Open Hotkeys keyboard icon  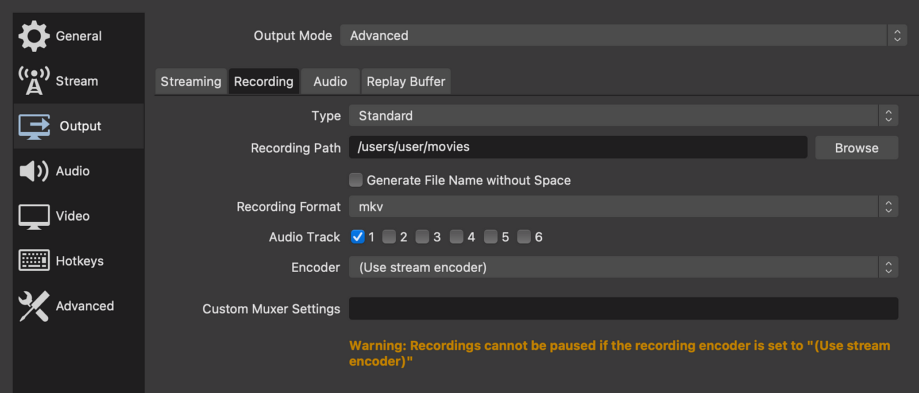(34, 261)
